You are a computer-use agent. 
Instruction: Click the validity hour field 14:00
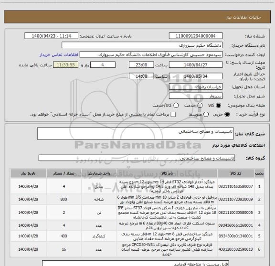pos(141,76)
